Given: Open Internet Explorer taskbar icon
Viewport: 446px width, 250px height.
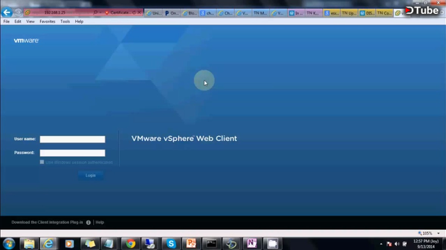Looking at the screenshot, I should pos(48,244).
